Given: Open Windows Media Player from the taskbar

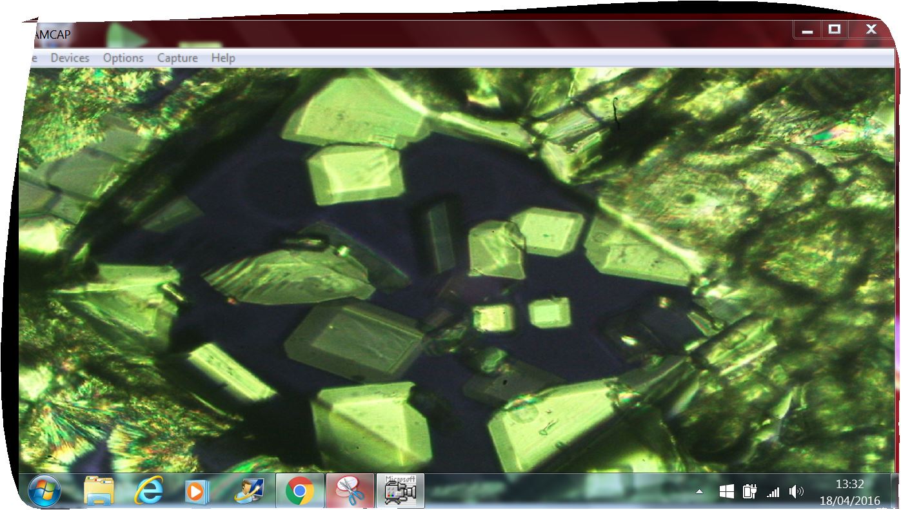Looking at the screenshot, I should click(196, 491).
